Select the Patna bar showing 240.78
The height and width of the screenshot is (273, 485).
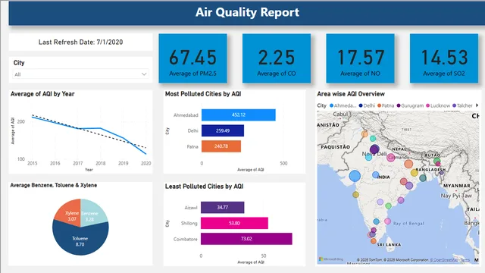tap(221, 146)
